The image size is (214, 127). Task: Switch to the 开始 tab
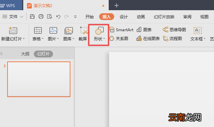click(x=90, y=17)
